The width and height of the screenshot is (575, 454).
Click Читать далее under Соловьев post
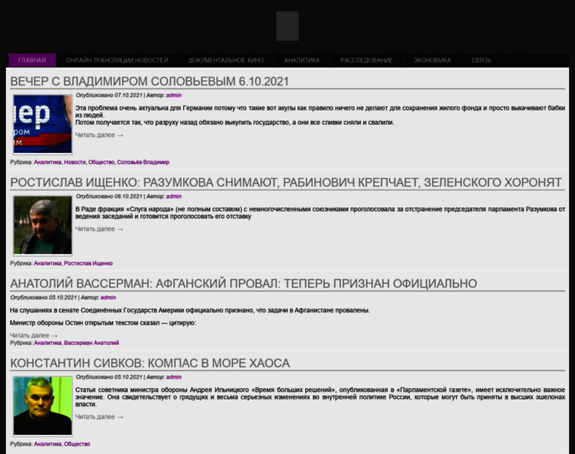click(x=99, y=135)
